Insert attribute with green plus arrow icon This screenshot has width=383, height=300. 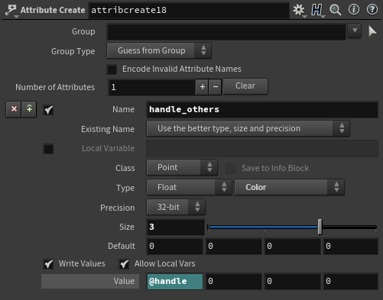pos(29,109)
